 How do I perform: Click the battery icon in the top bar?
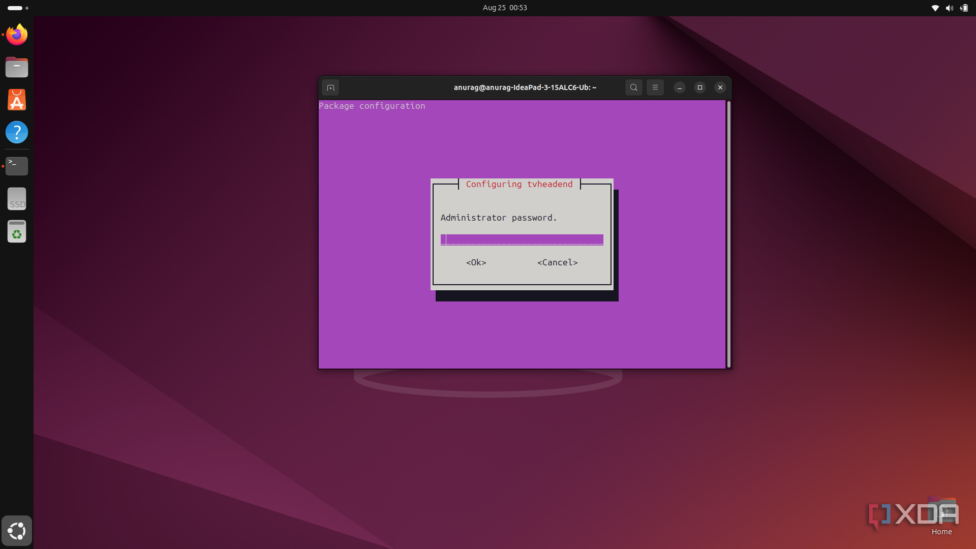964,8
